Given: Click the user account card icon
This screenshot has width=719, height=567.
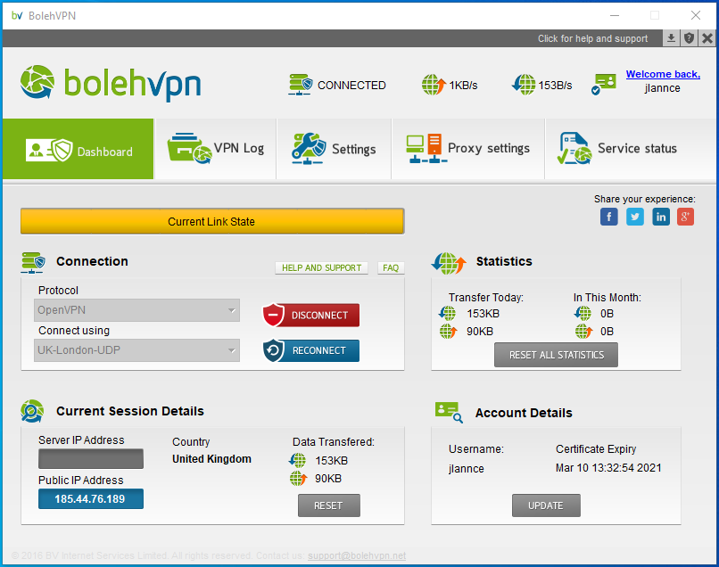Looking at the screenshot, I should click(x=603, y=84).
